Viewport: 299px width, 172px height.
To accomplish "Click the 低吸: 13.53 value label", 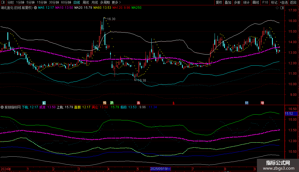I will [x=129, y=107].
